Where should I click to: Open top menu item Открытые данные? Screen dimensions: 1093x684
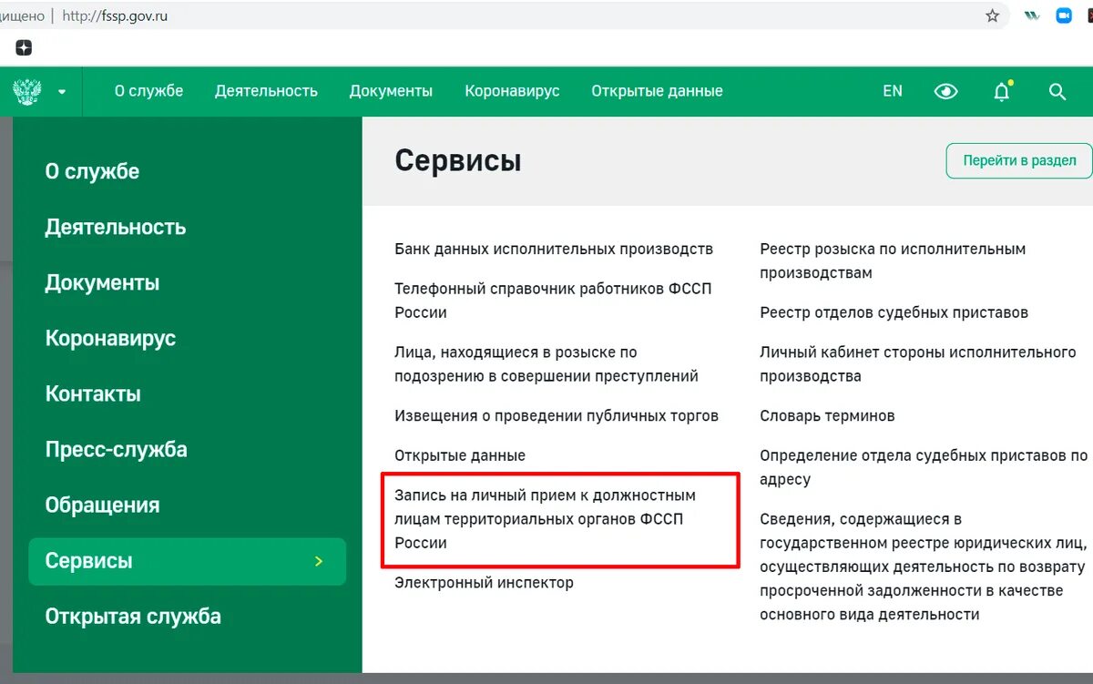(657, 91)
